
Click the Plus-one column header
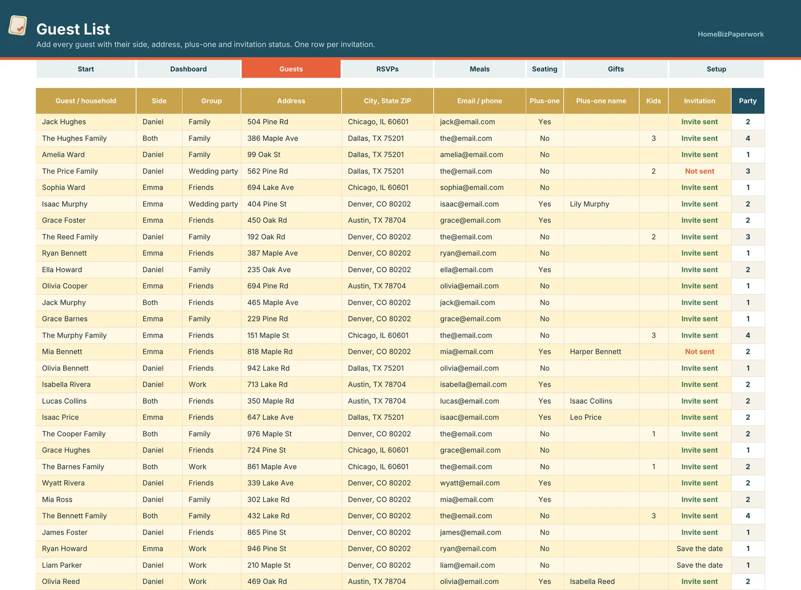pyautogui.click(x=545, y=101)
